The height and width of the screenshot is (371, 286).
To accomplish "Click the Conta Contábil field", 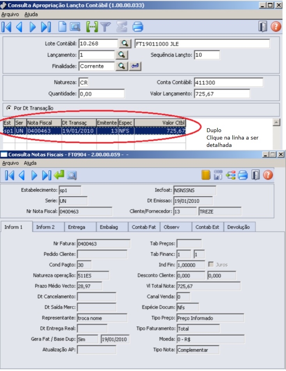I will (228, 82).
